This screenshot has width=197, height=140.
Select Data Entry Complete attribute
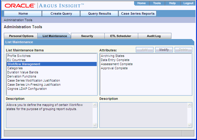click(x=146, y=60)
